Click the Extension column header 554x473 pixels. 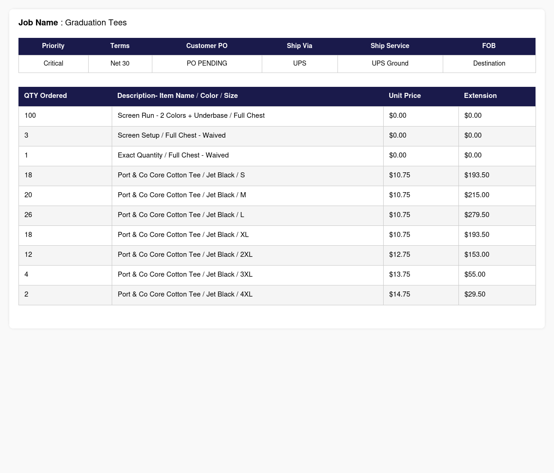tap(497, 96)
